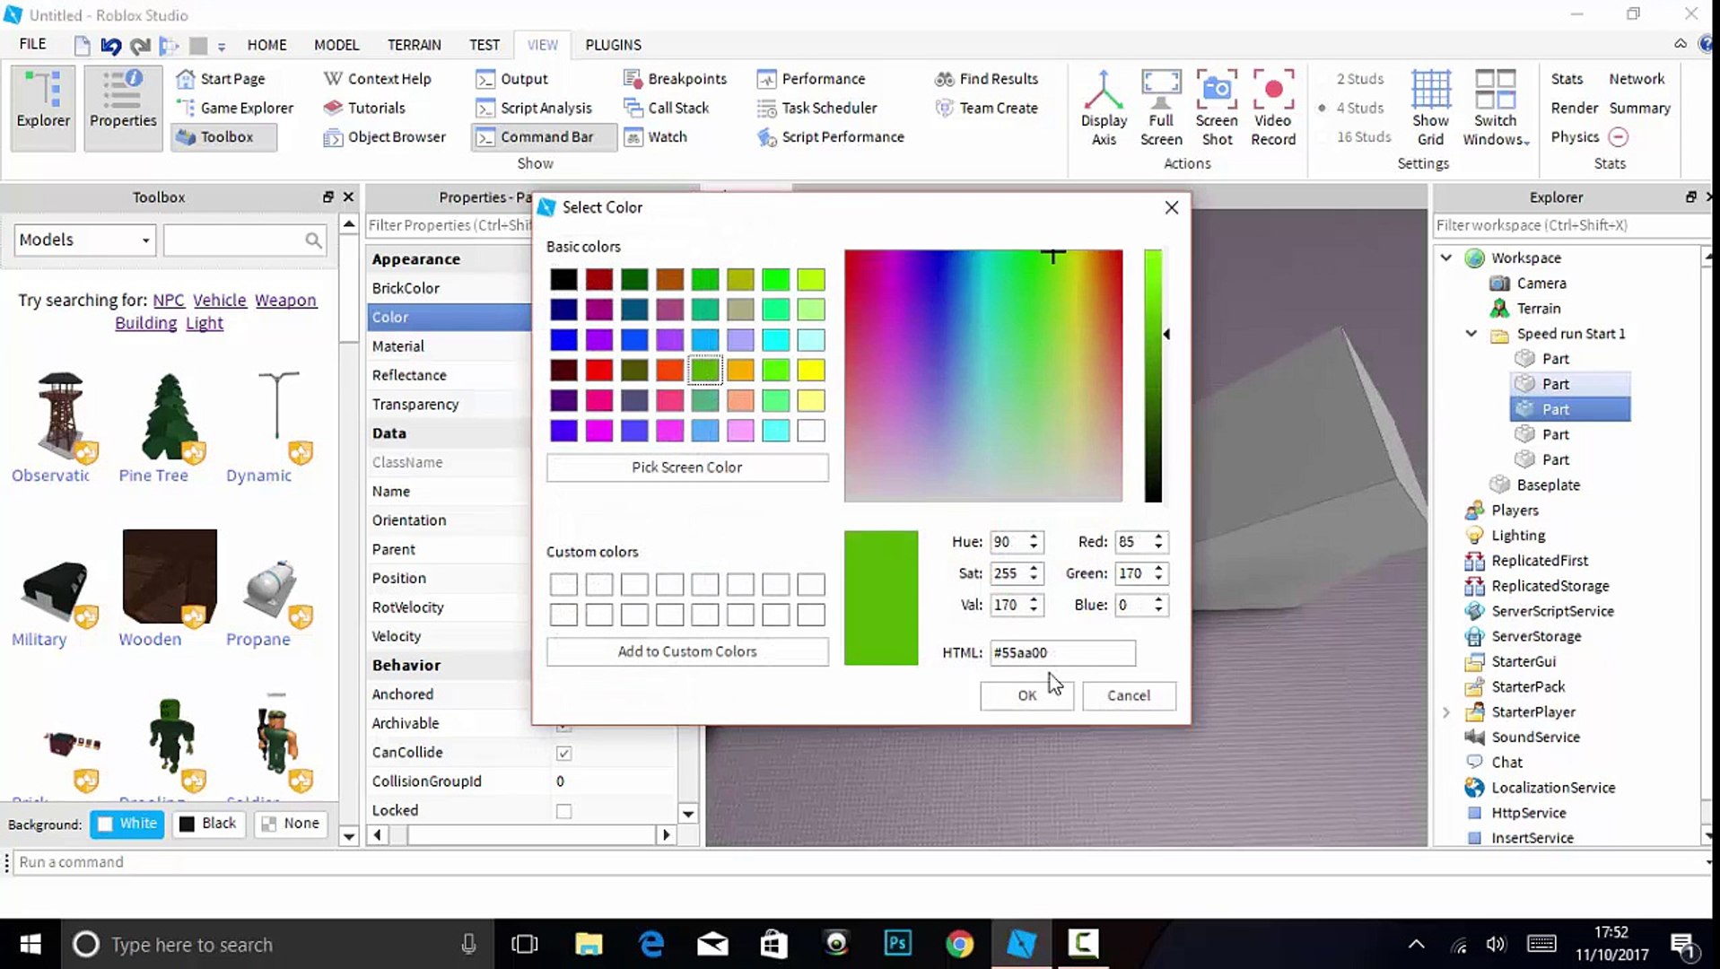Open Photoshop from the Windows taskbar
Viewport: 1720px width, 969px height.
tap(897, 944)
